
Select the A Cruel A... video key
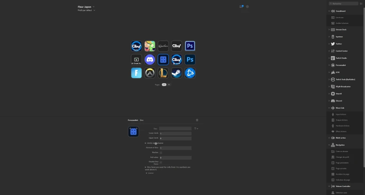[137, 60]
